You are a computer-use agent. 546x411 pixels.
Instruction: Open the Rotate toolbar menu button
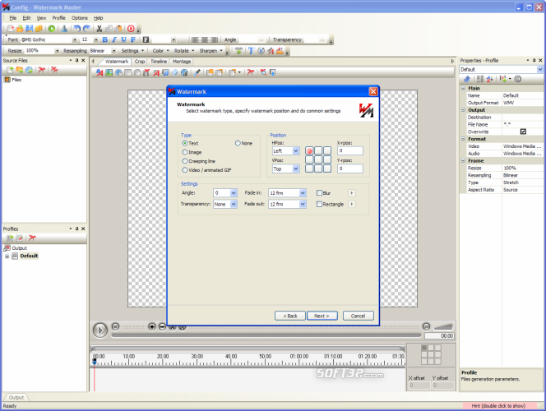point(184,51)
